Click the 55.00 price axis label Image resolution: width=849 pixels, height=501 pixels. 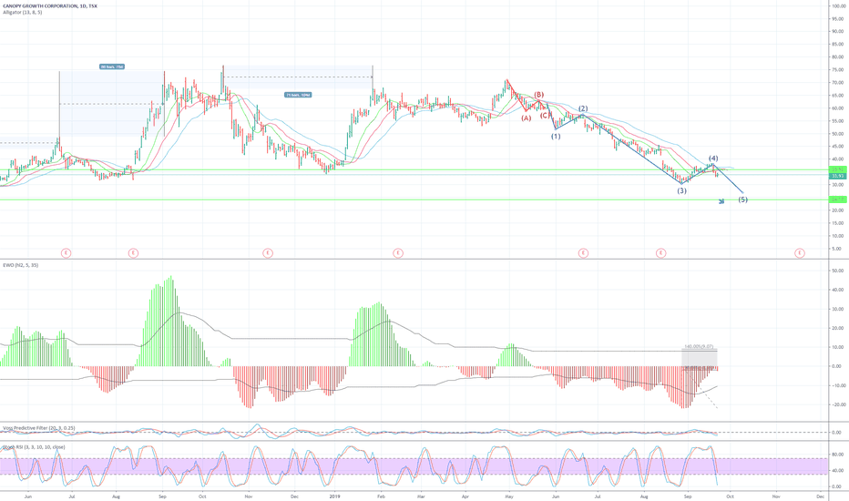838,121
